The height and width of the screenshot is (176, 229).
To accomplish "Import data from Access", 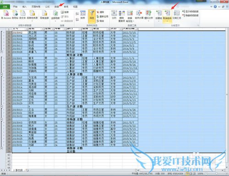I will point(6,15).
